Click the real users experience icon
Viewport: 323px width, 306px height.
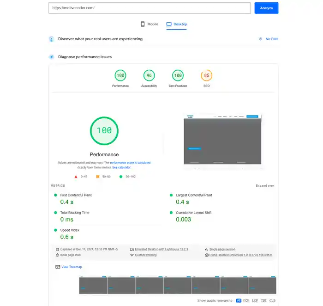(x=52, y=39)
